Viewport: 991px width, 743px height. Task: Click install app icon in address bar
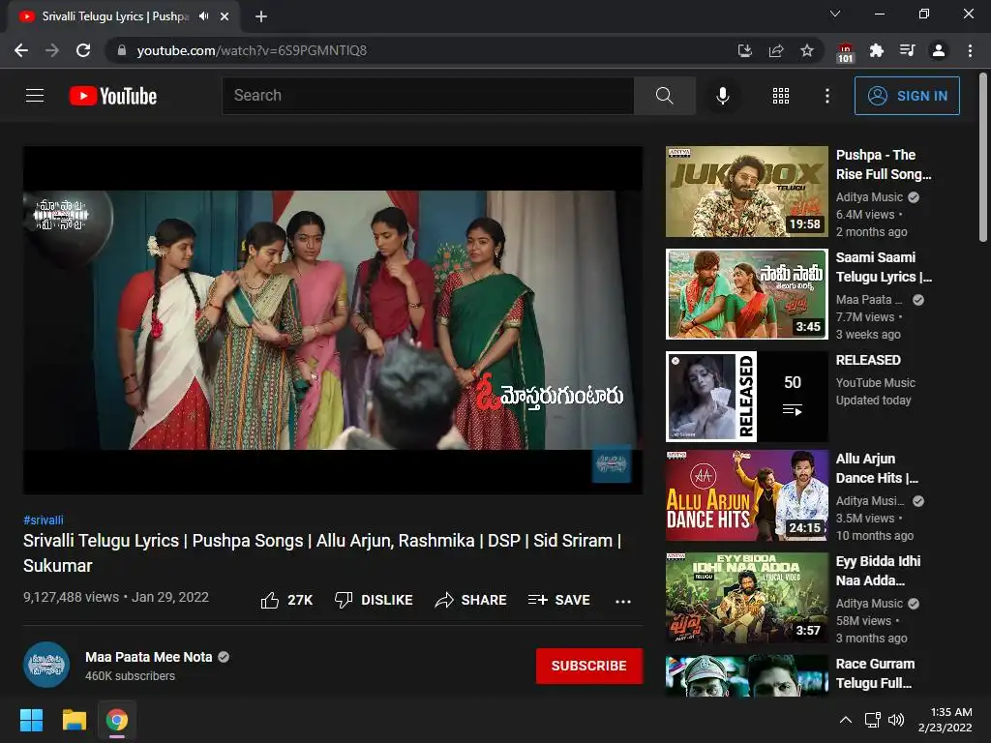tap(745, 50)
